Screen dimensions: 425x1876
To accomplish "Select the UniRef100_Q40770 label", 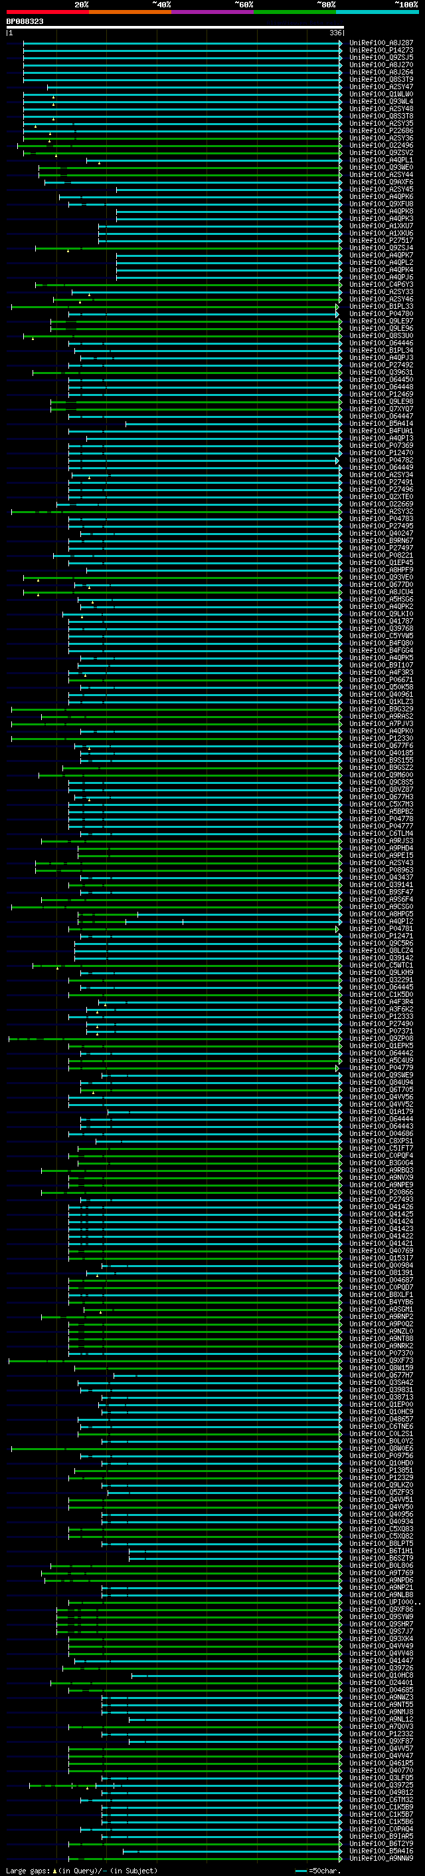I will coord(381,1770).
